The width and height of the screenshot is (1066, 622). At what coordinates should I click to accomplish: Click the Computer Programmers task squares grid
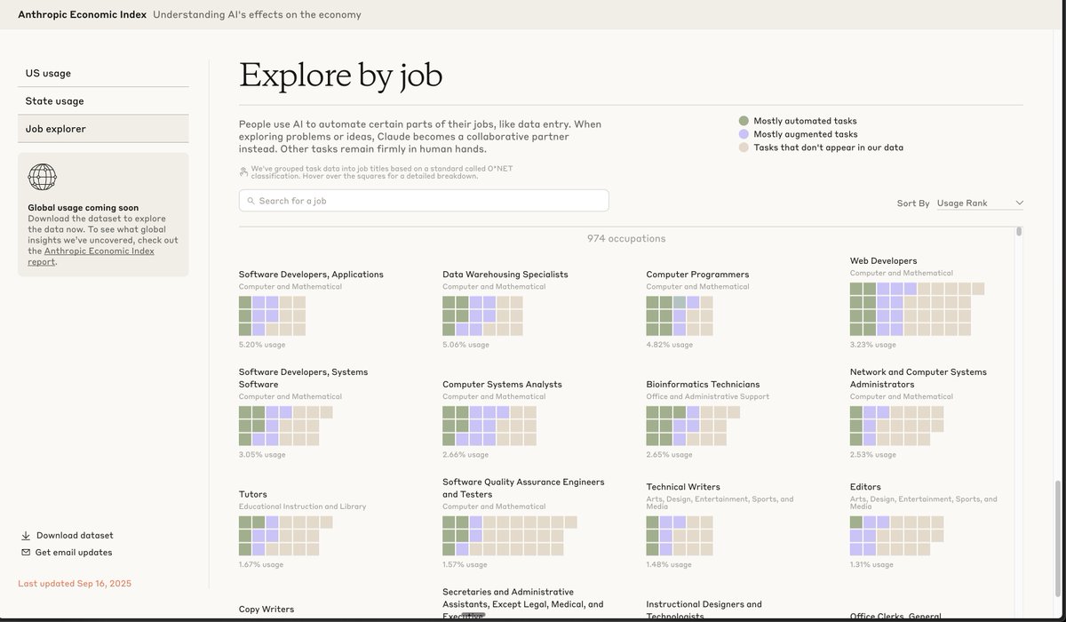tap(680, 315)
